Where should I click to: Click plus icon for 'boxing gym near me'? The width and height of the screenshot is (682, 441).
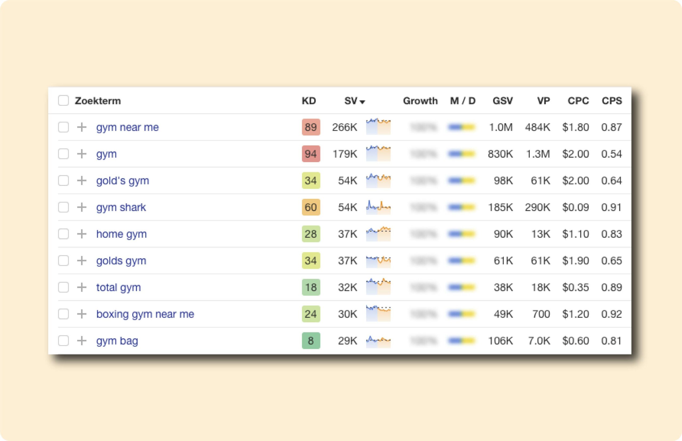[x=82, y=314]
